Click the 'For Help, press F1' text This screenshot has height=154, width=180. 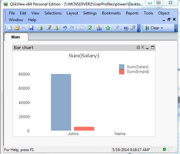click(19, 150)
